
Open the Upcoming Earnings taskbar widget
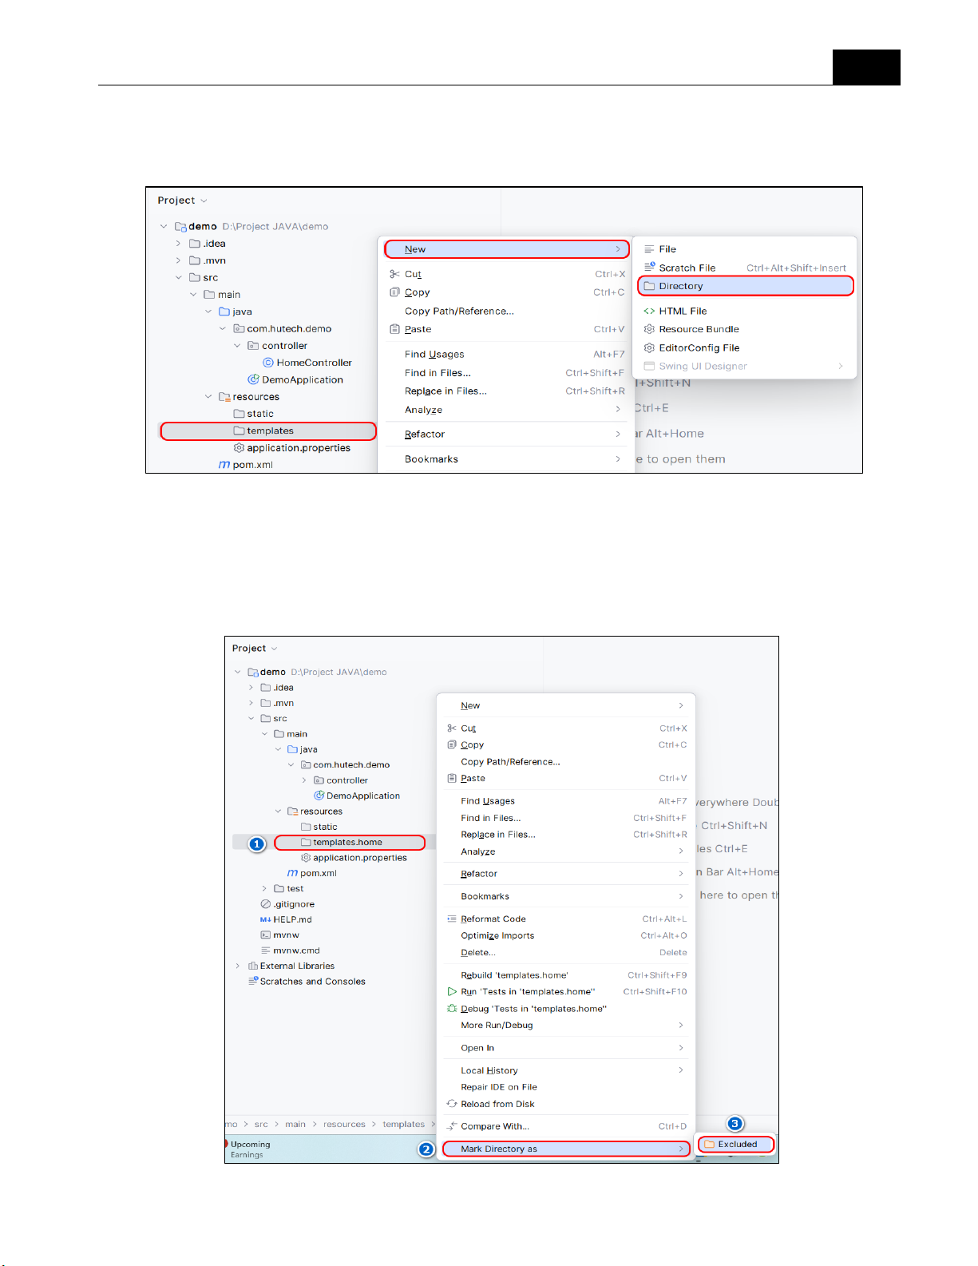pyautogui.click(x=250, y=1149)
